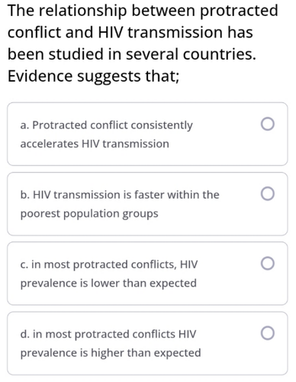
Task: Select the "in most protracted conflicts, HIV" line of option c
Action: point(114,265)
